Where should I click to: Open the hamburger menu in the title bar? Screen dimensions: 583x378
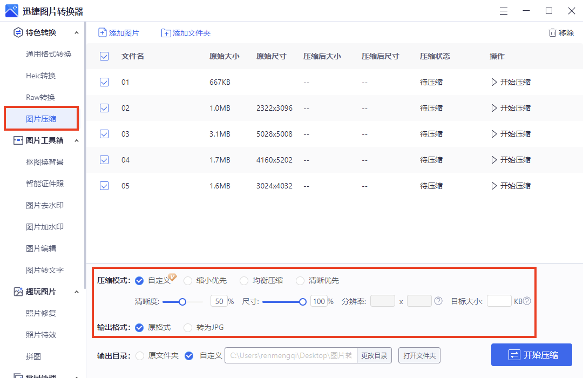pos(504,11)
